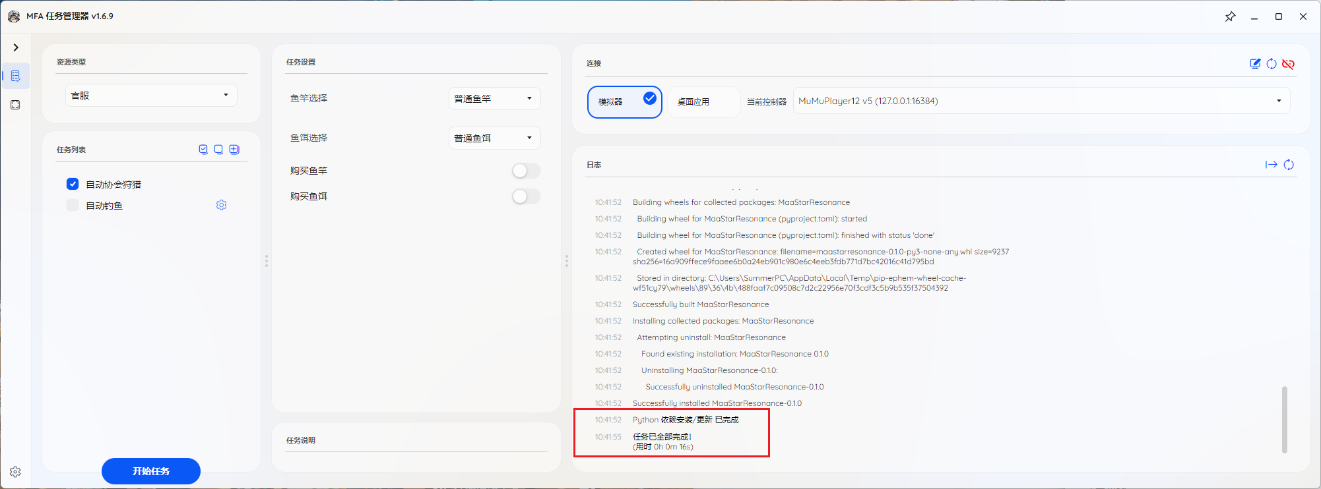Viewport: 1321px width, 489px height.
Task: Click the add task plus icon
Action: point(234,150)
